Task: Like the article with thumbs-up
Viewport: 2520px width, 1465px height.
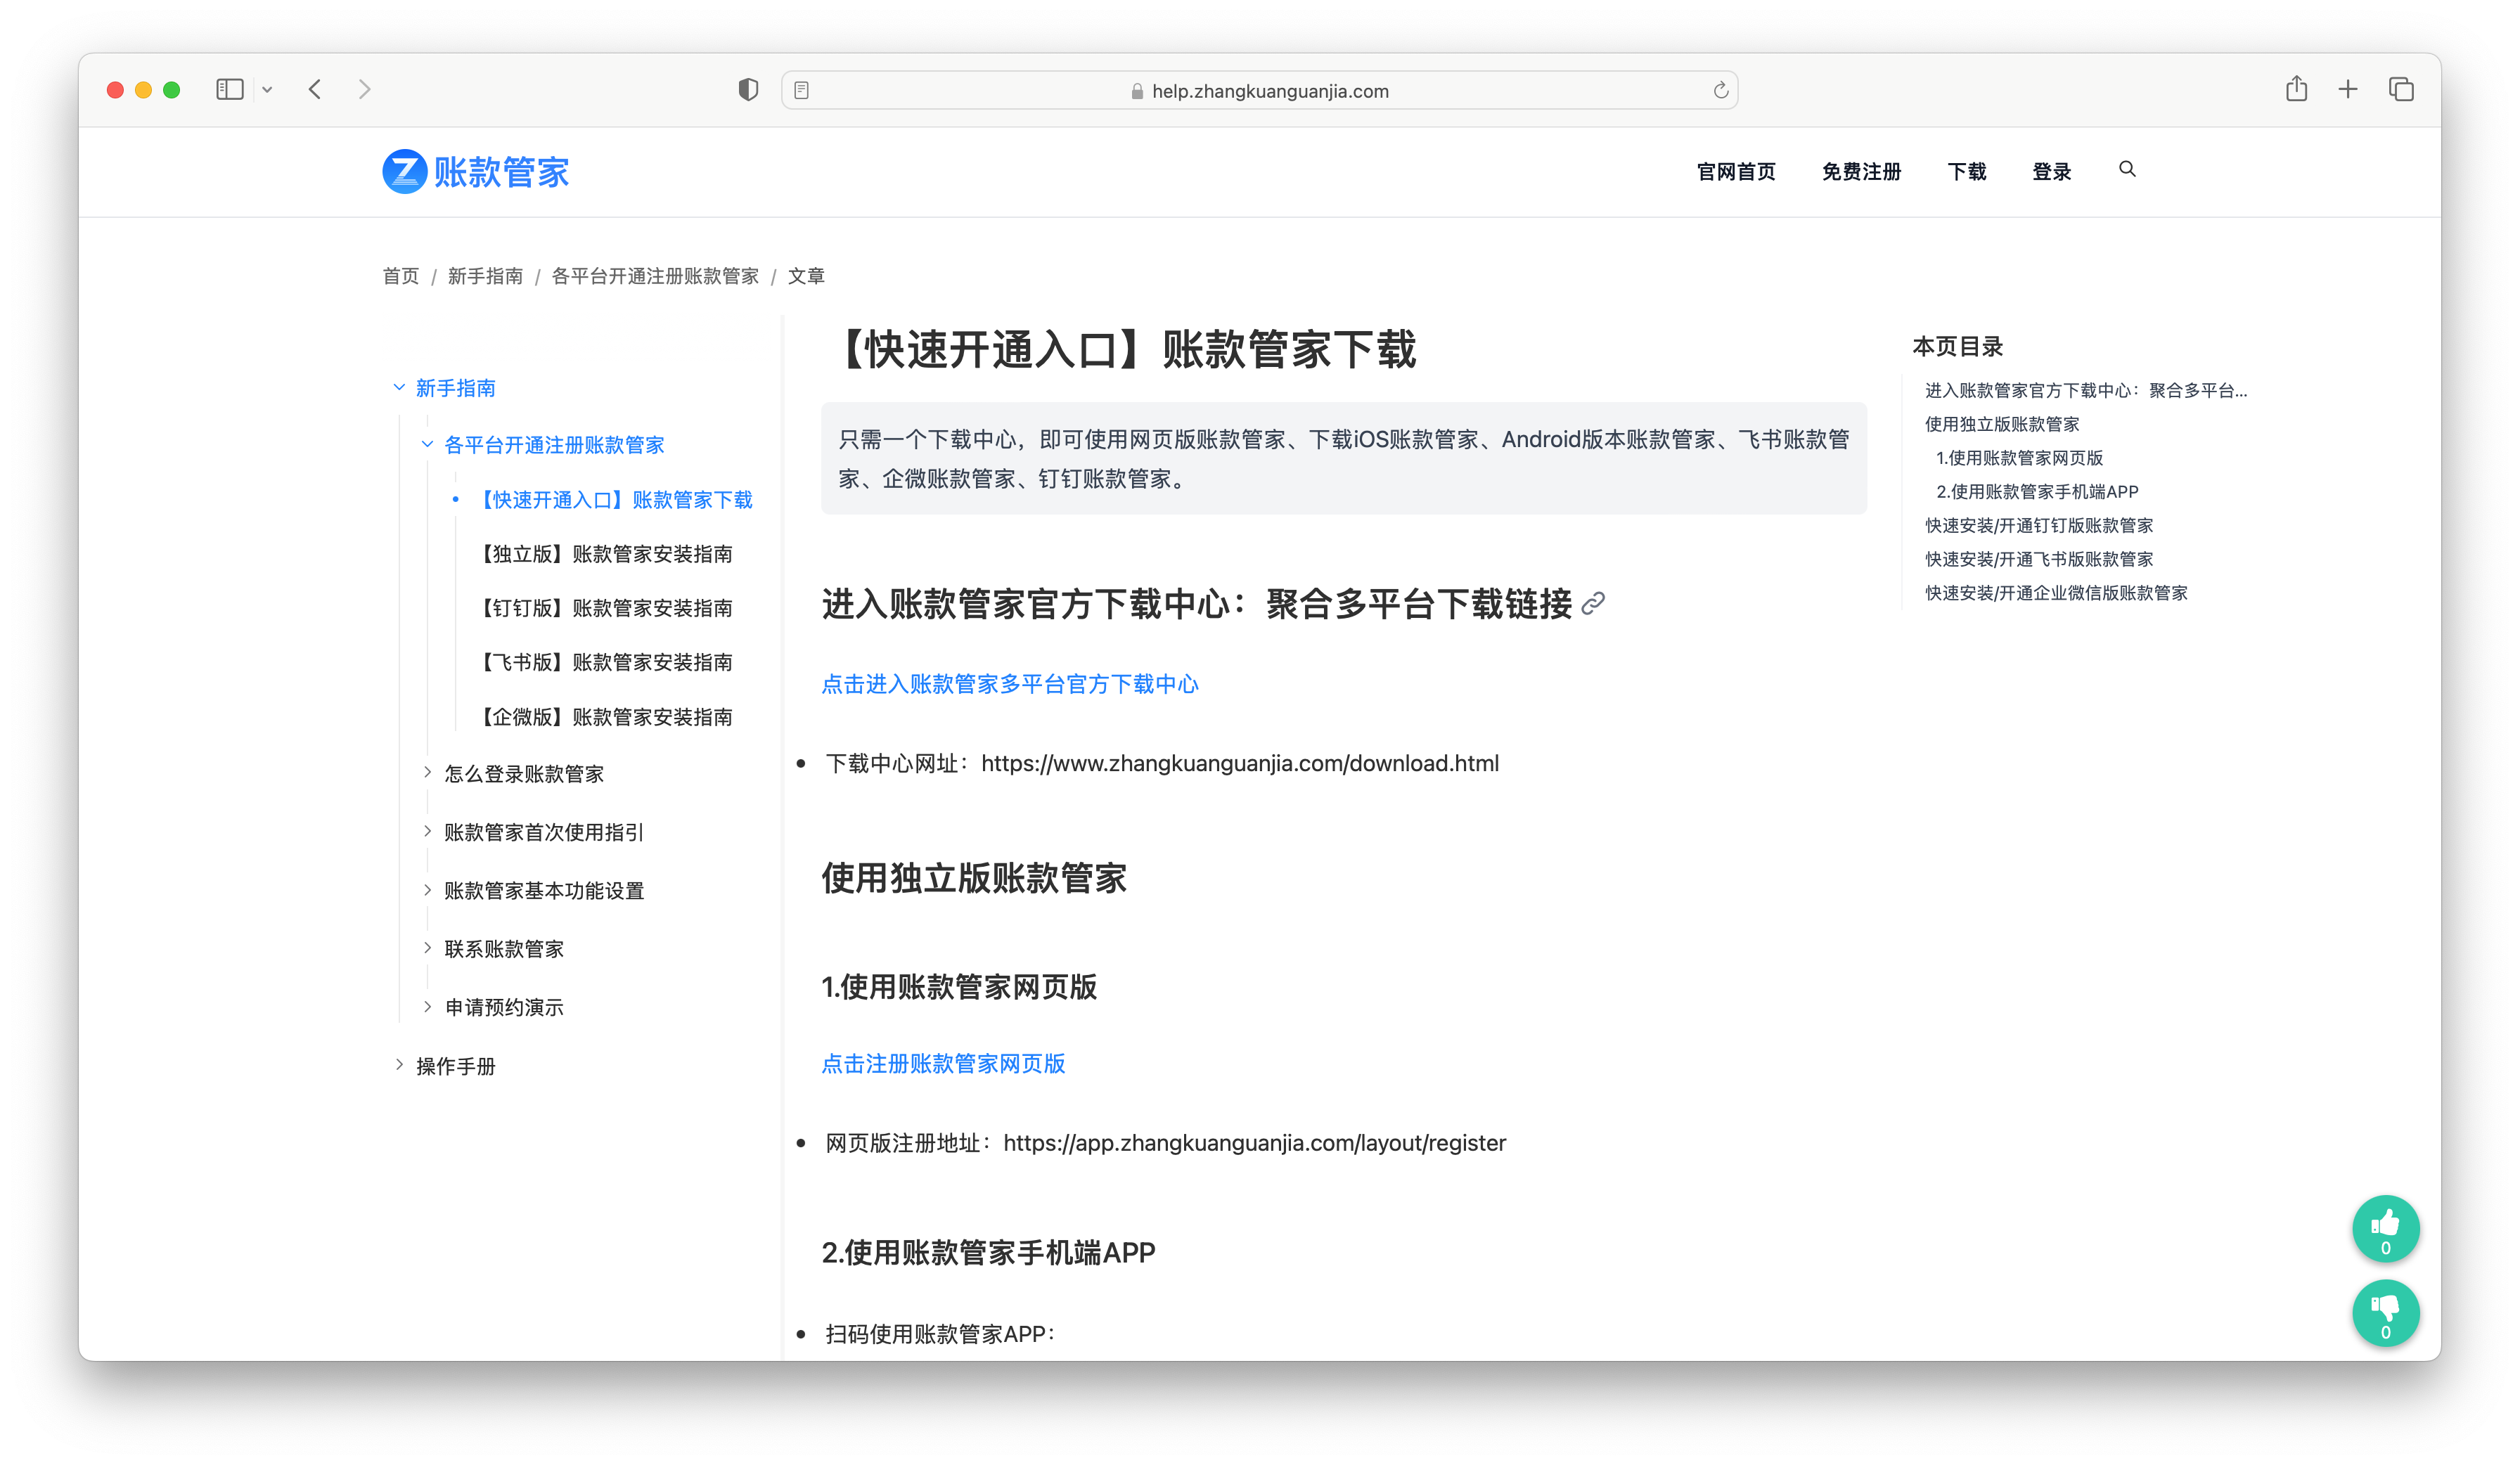Action: tap(2385, 1229)
